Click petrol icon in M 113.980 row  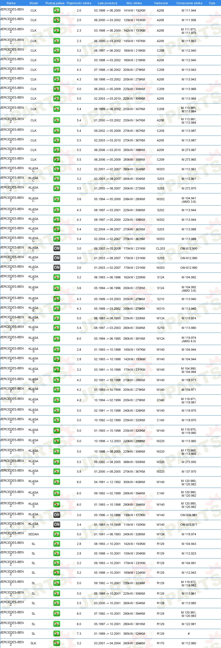pyautogui.click(x=57, y=328)
